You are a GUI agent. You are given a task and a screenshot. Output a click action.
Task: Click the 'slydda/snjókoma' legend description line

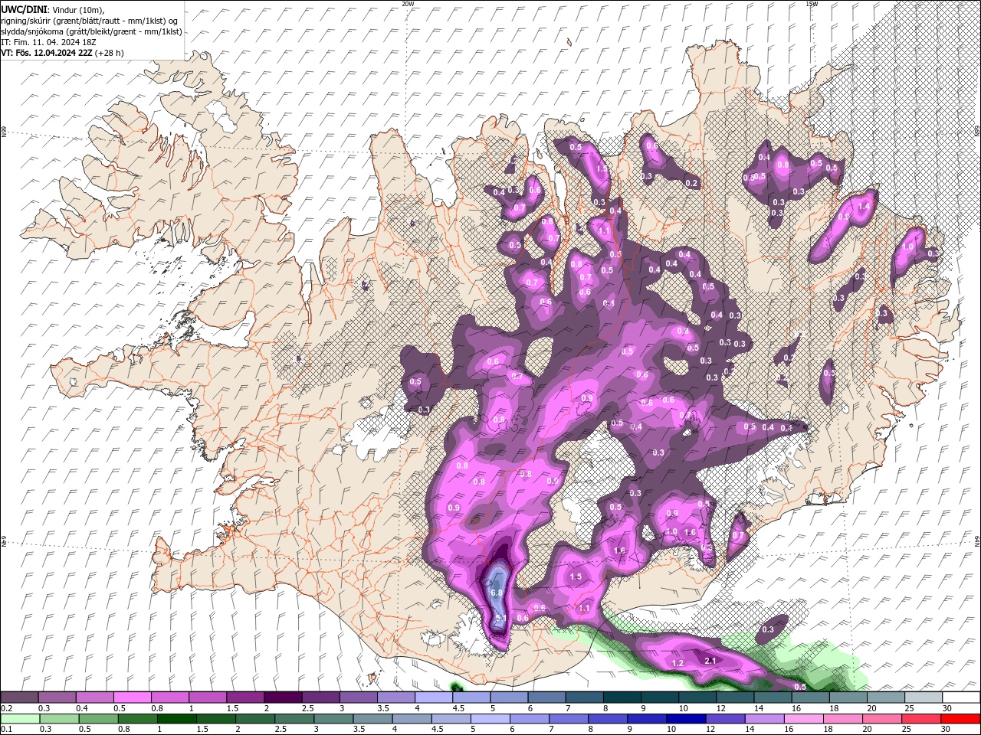pyautogui.click(x=90, y=31)
